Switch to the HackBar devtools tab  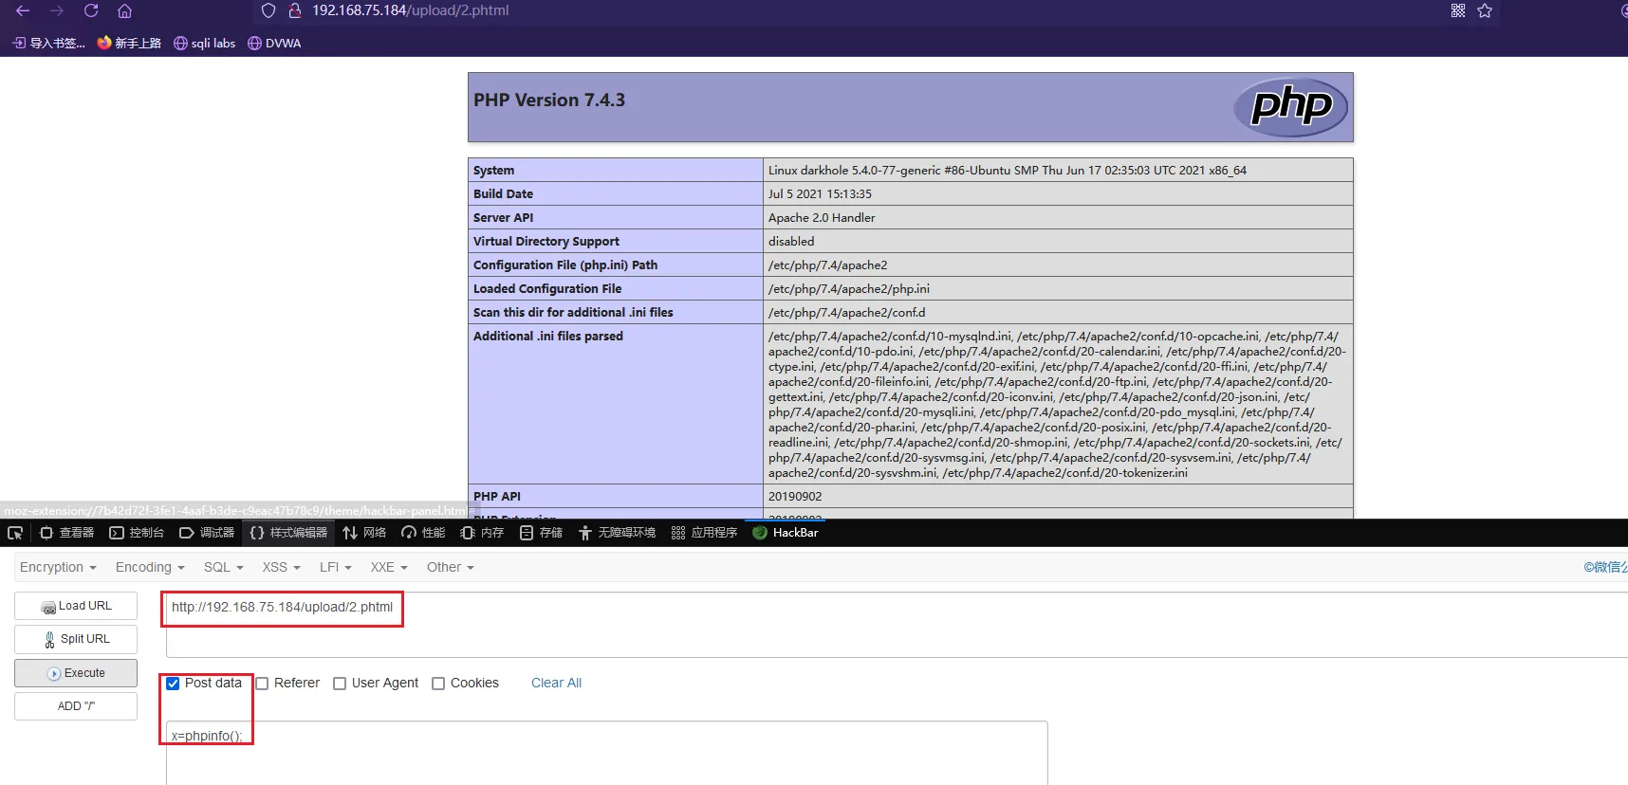tap(785, 533)
